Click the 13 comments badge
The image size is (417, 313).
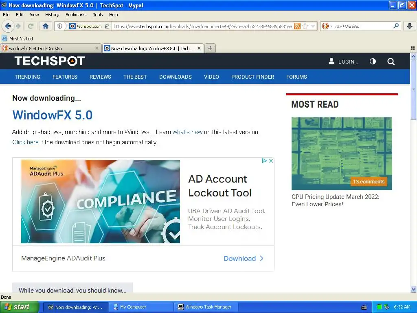tap(369, 181)
